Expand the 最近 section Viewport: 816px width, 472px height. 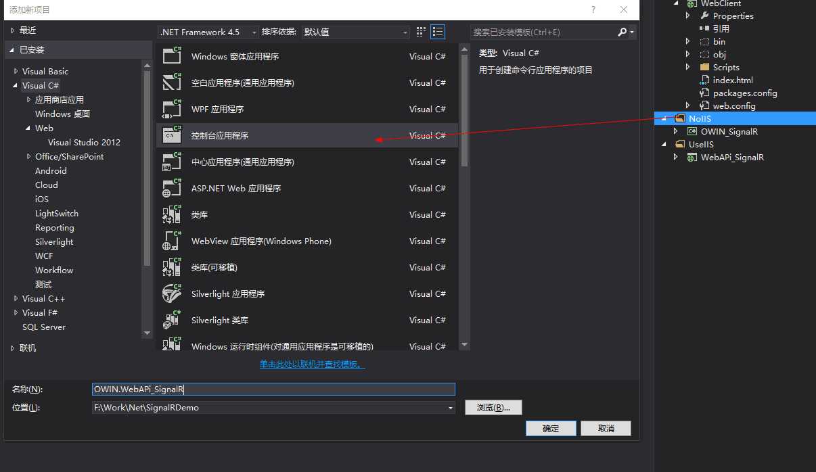pos(12,30)
